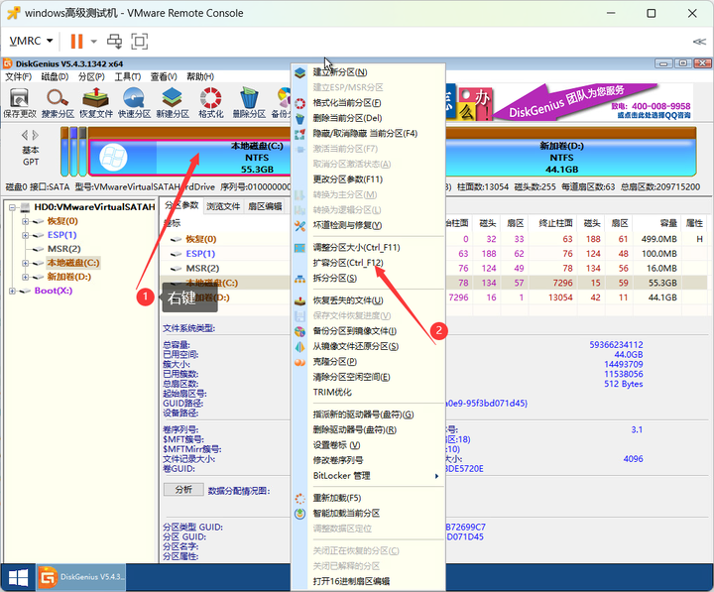Open the 帮助(H) menu

200,76
